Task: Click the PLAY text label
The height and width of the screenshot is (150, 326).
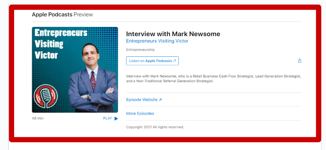Action: pyautogui.click(x=107, y=118)
